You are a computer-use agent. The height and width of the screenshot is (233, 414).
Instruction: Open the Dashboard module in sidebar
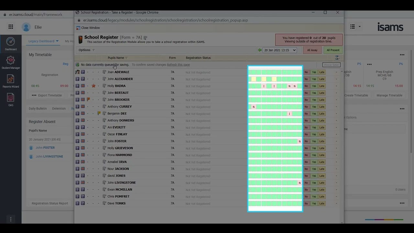(x=11, y=44)
